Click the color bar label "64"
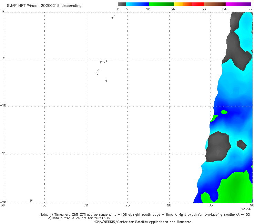Image resolution: width=255 pixels, height=224 pixels. pos(224,9)
